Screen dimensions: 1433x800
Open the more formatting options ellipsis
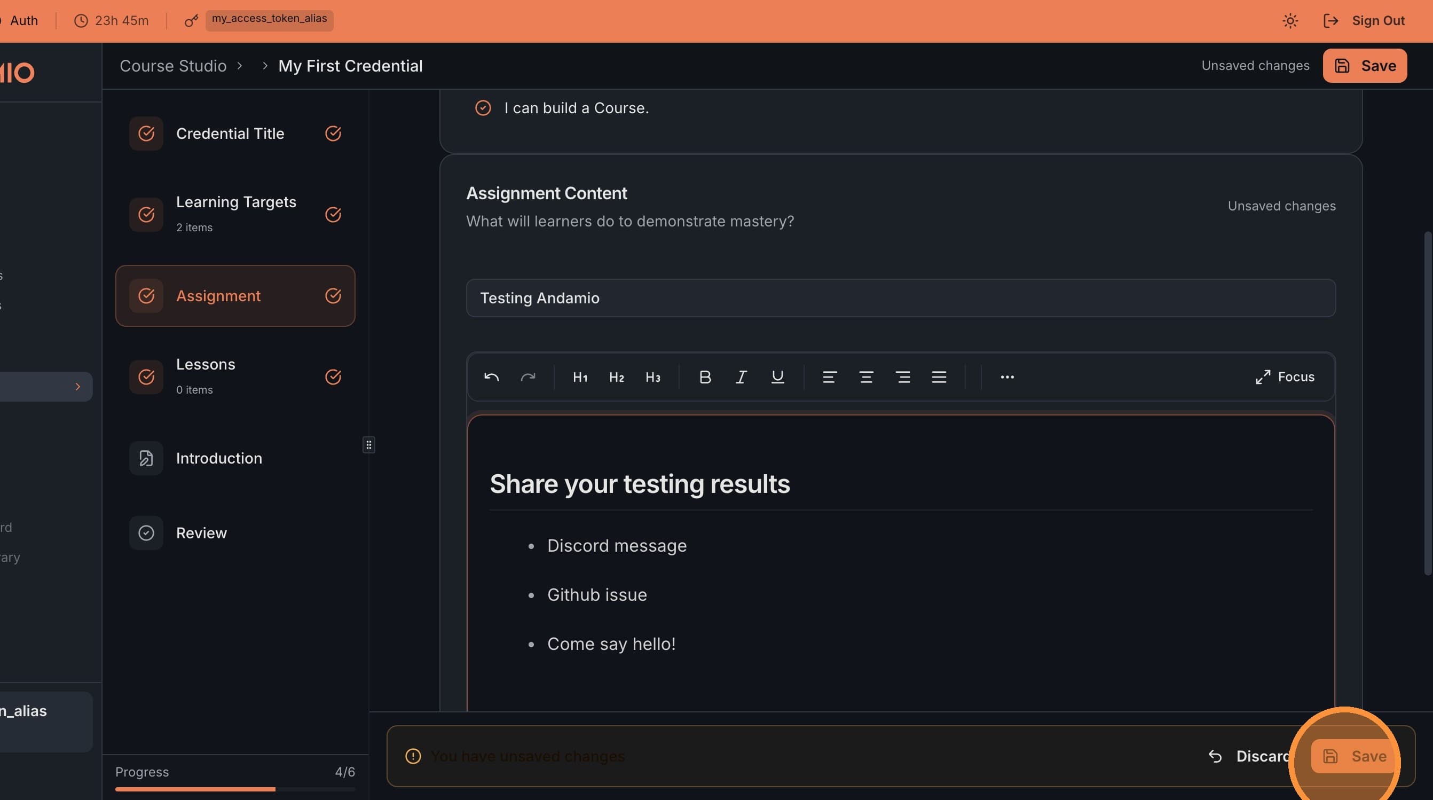tap(1007, 377)
